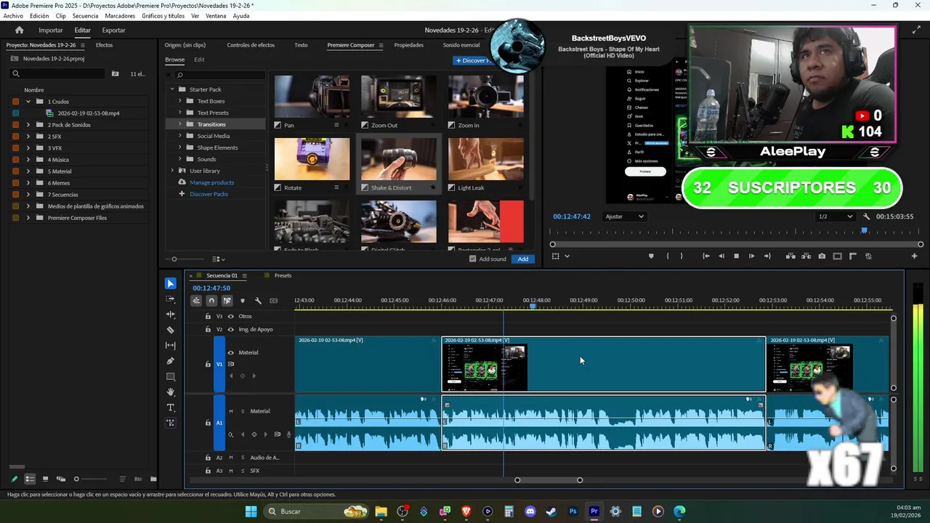930x523 pixels.
Task: Open the Archivo menu
Action: click(13, 16)
